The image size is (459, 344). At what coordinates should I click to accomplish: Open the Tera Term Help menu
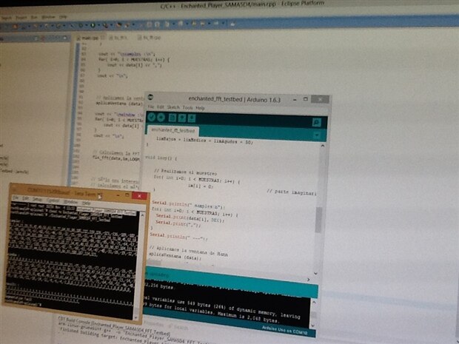86,203
